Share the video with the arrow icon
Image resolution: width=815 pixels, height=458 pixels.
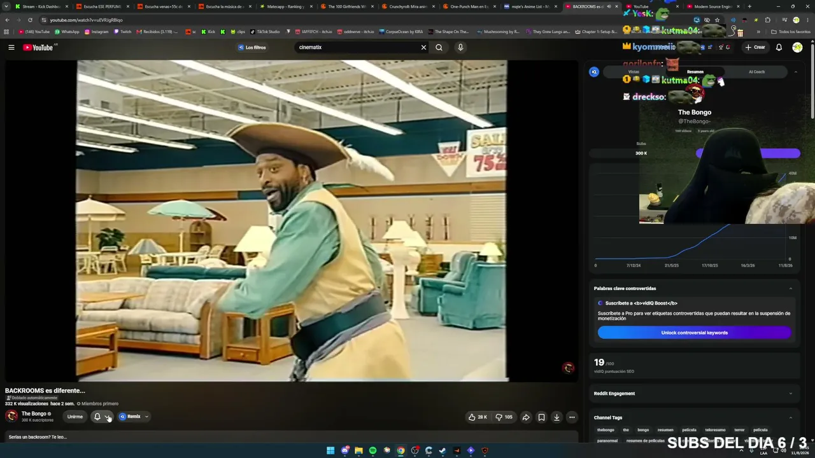click(x=526, y=417)
